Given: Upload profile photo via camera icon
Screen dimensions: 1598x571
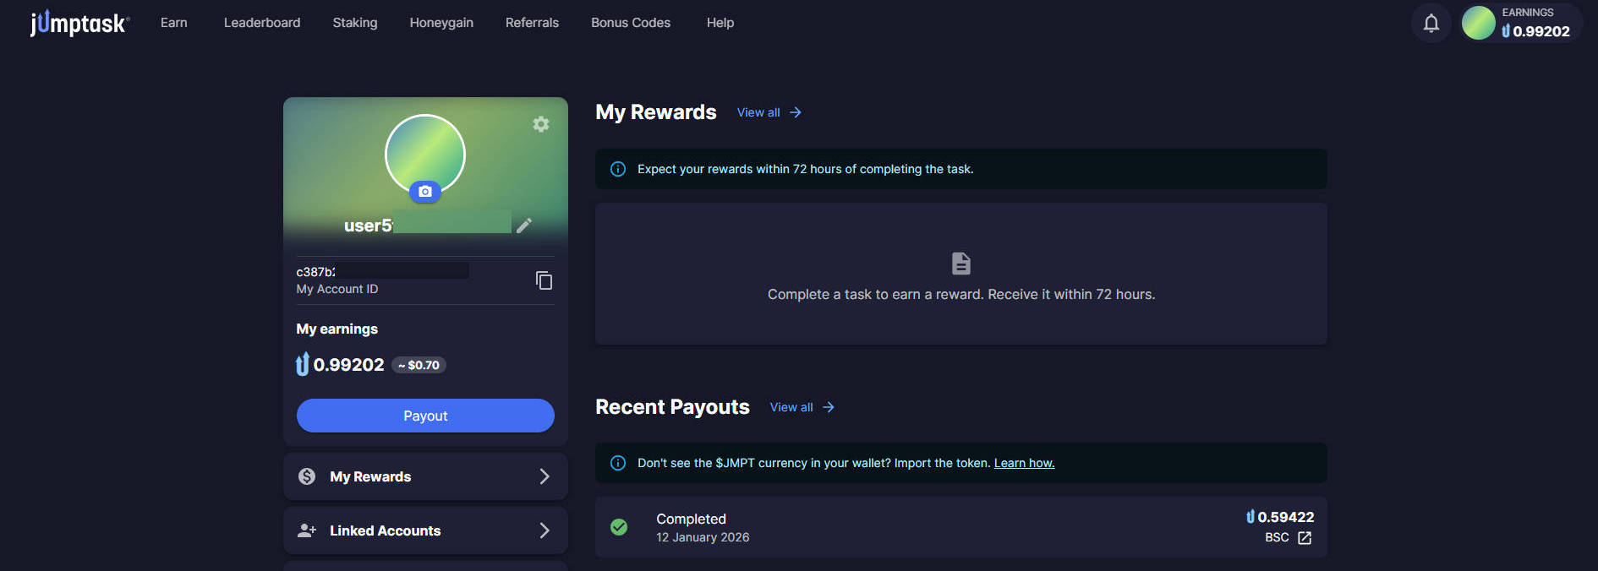Looking at the screenshot, I should click(x=425, y=192).
